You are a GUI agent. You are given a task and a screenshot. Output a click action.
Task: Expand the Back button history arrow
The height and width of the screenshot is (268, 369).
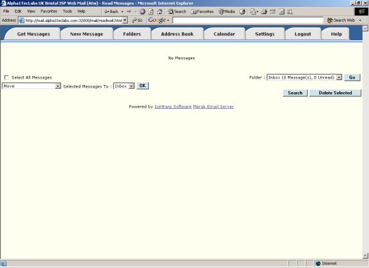coord(122,12)
